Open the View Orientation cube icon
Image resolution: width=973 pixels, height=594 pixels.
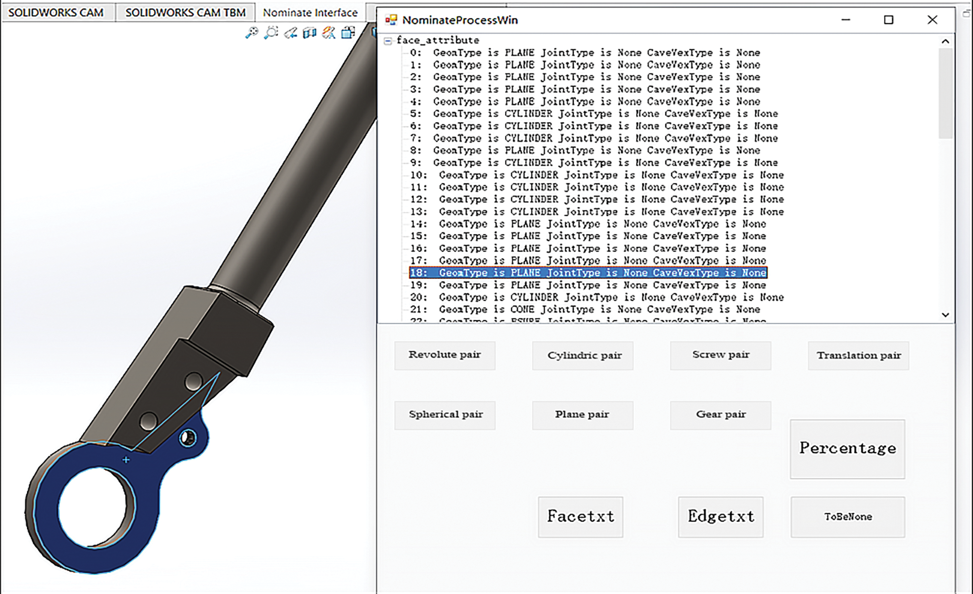click(x=348, y=33)
